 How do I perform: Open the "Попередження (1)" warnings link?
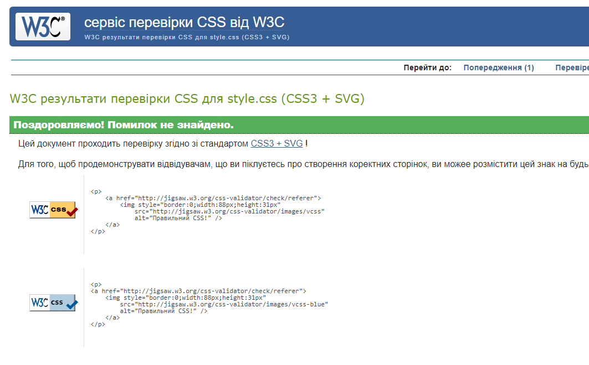click(498, 67)
